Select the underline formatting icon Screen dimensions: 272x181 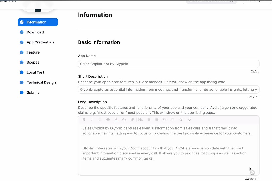(100, 120)
